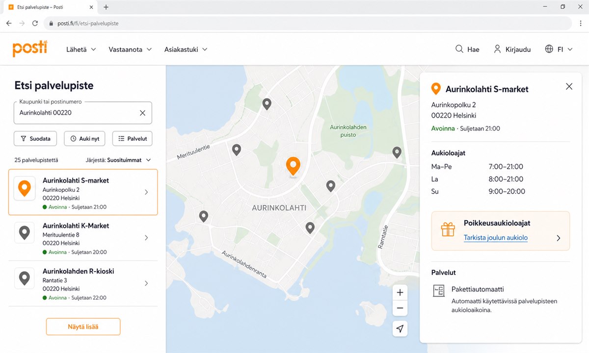Open the Tarkista joulun aukiolo link
This screenshot has width=589, height=353.
coord(496,238)
